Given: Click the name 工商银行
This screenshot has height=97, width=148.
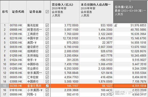Looking at the screenshot, I should (x=33, y=34).
